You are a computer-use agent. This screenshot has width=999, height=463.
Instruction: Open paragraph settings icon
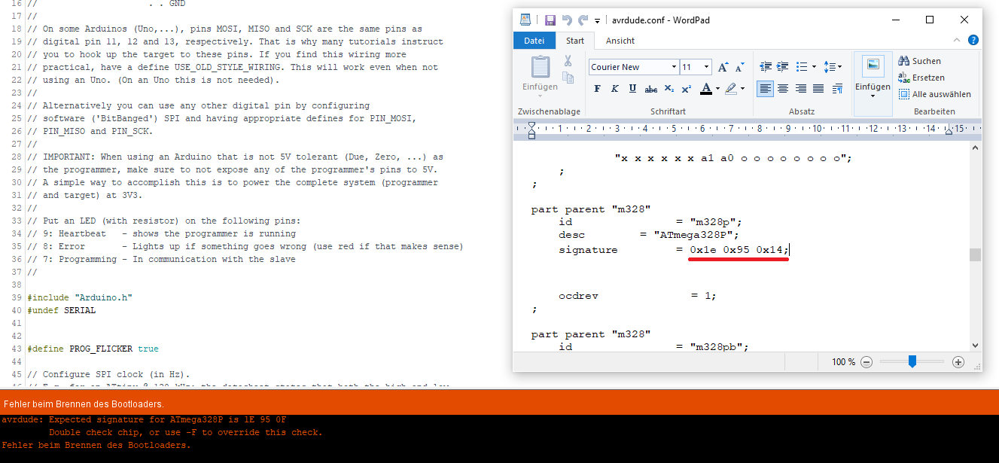pos(836,89)
